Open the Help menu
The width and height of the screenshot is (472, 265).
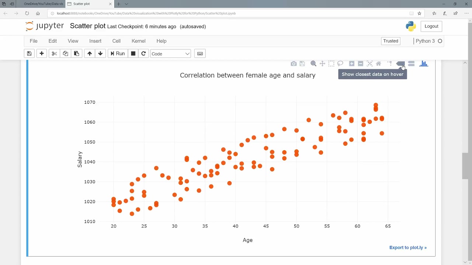162,41
